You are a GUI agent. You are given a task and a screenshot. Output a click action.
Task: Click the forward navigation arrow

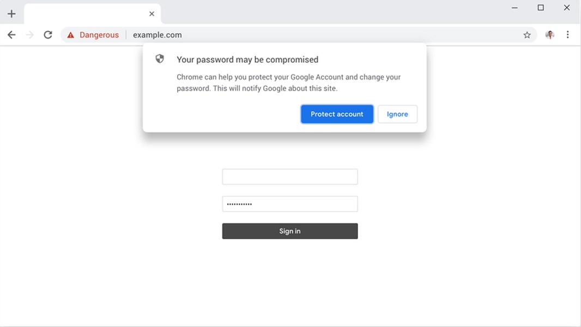pos(30,35)
